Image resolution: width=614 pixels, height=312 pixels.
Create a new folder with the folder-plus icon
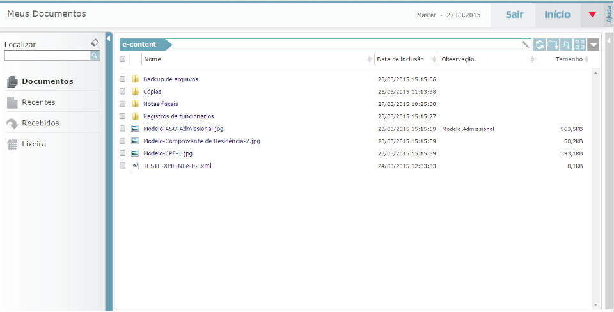click(x=553, y=45)
